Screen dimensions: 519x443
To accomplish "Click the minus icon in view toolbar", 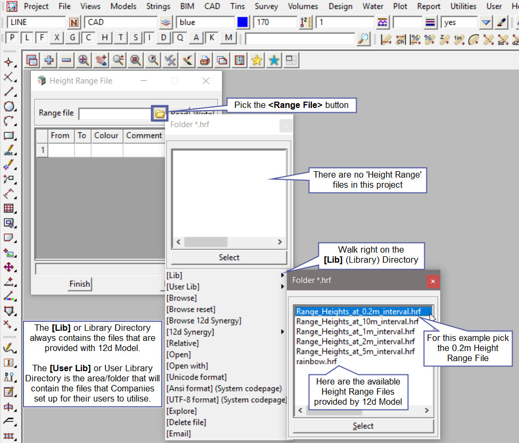I will pyautogui.click(x=66, y=61).
